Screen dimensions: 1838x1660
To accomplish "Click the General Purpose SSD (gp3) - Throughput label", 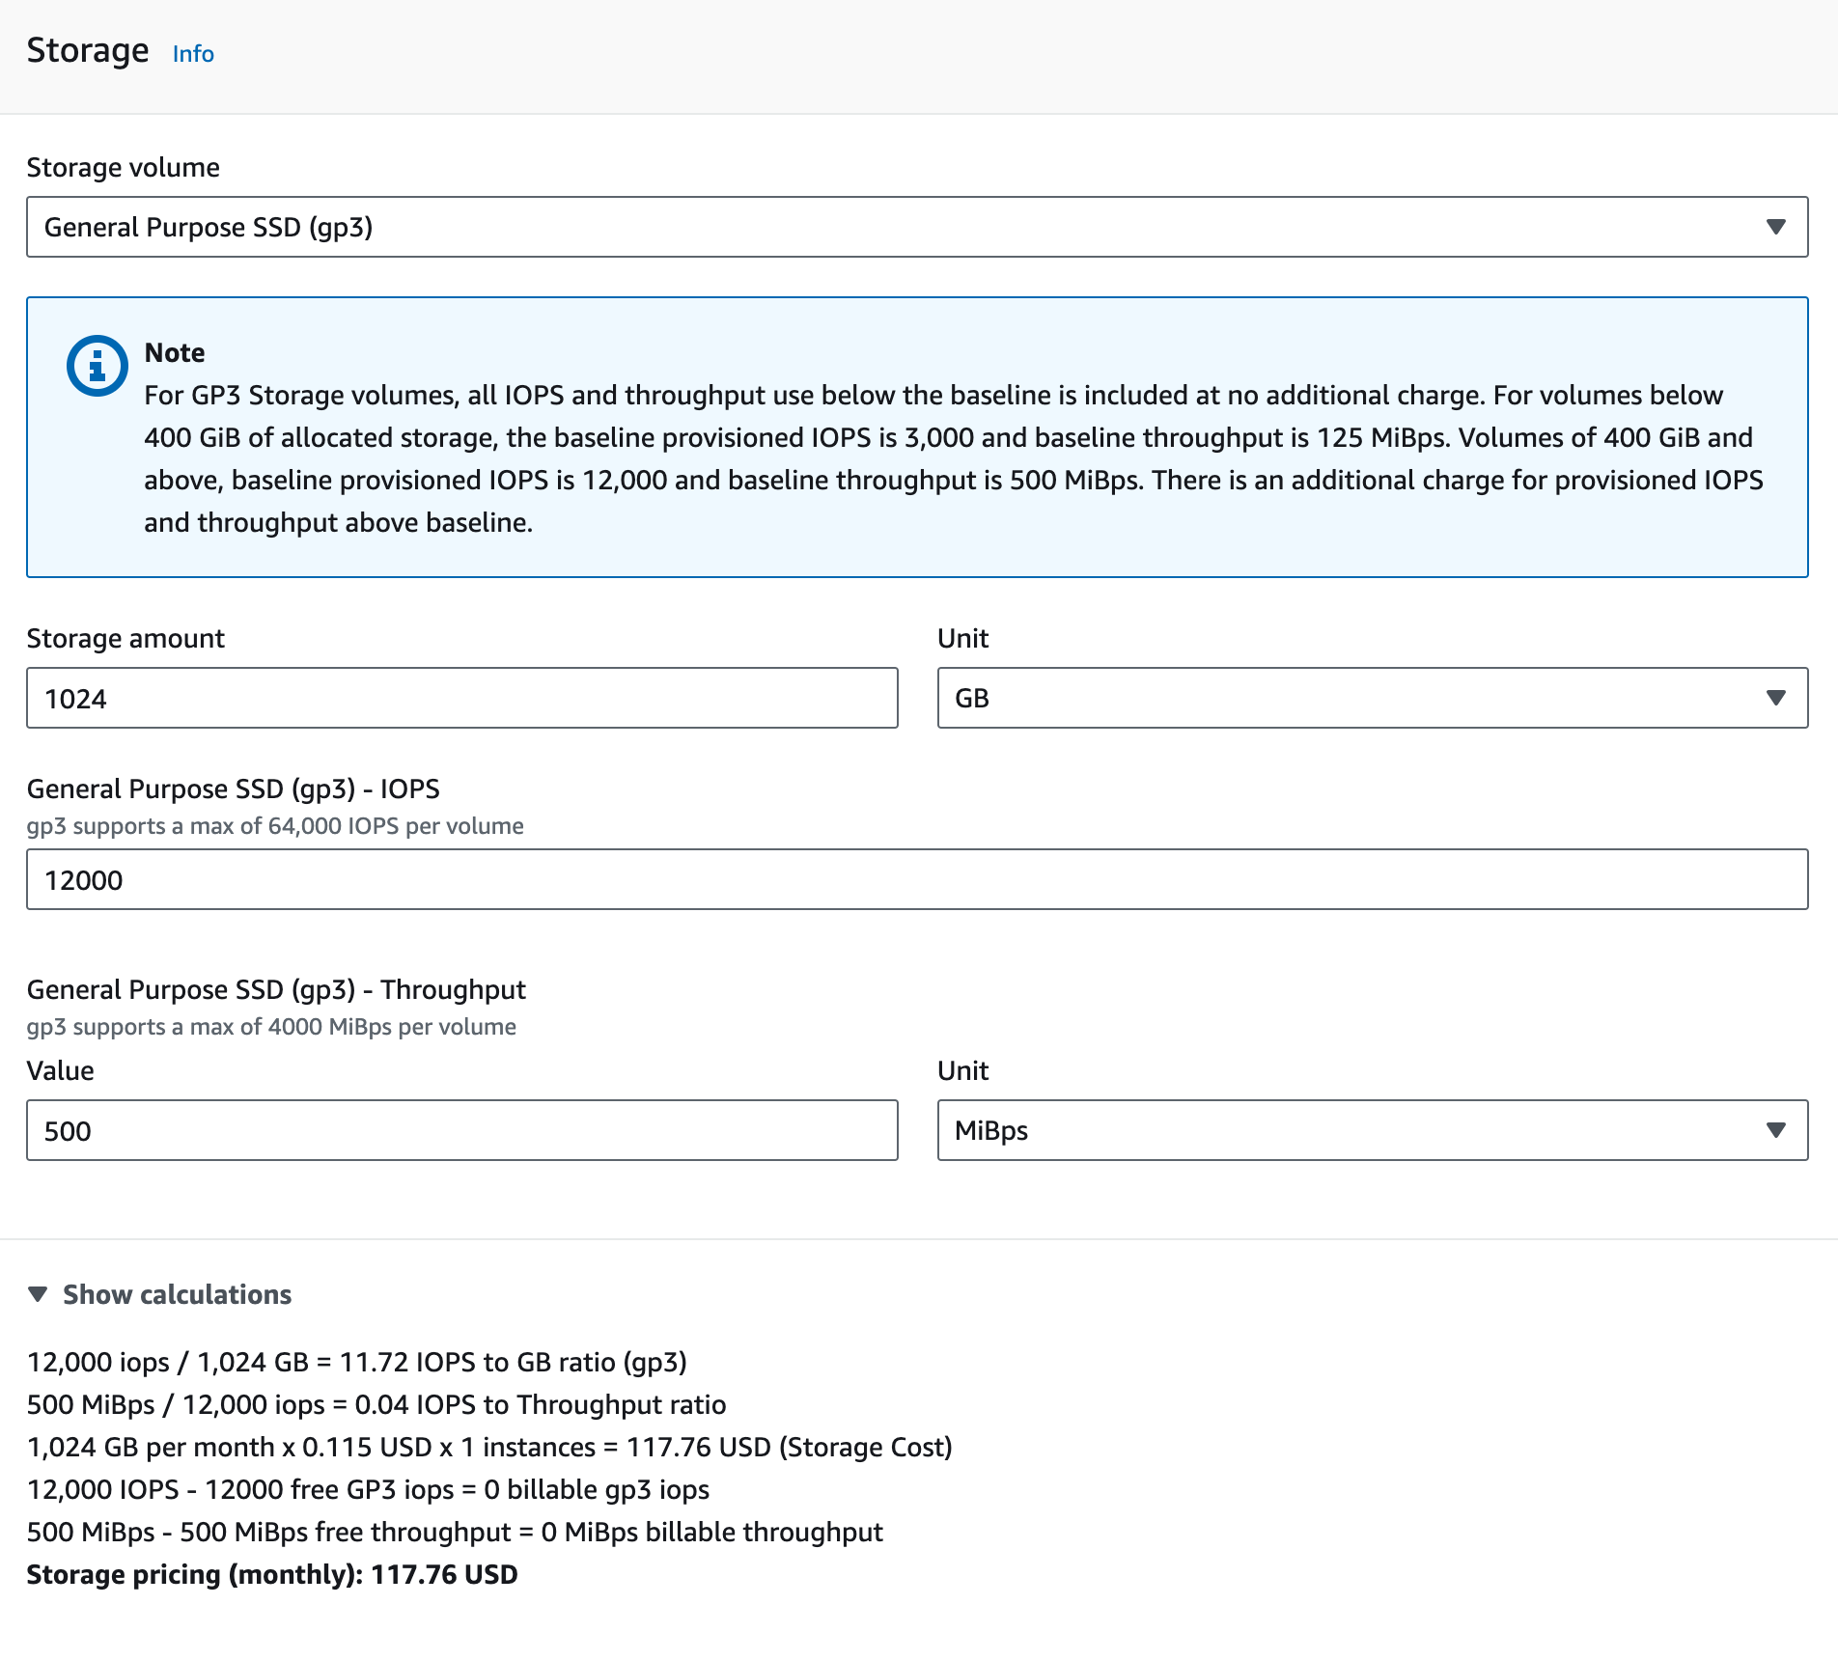I will click(276, 989).
